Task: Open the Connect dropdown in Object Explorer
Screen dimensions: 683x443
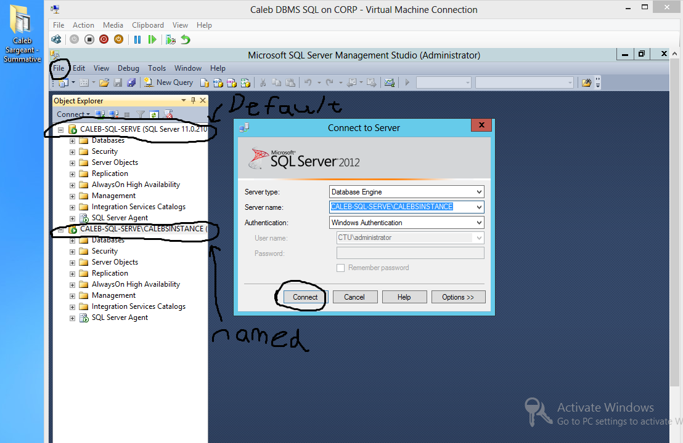Action: coord(73,114)
